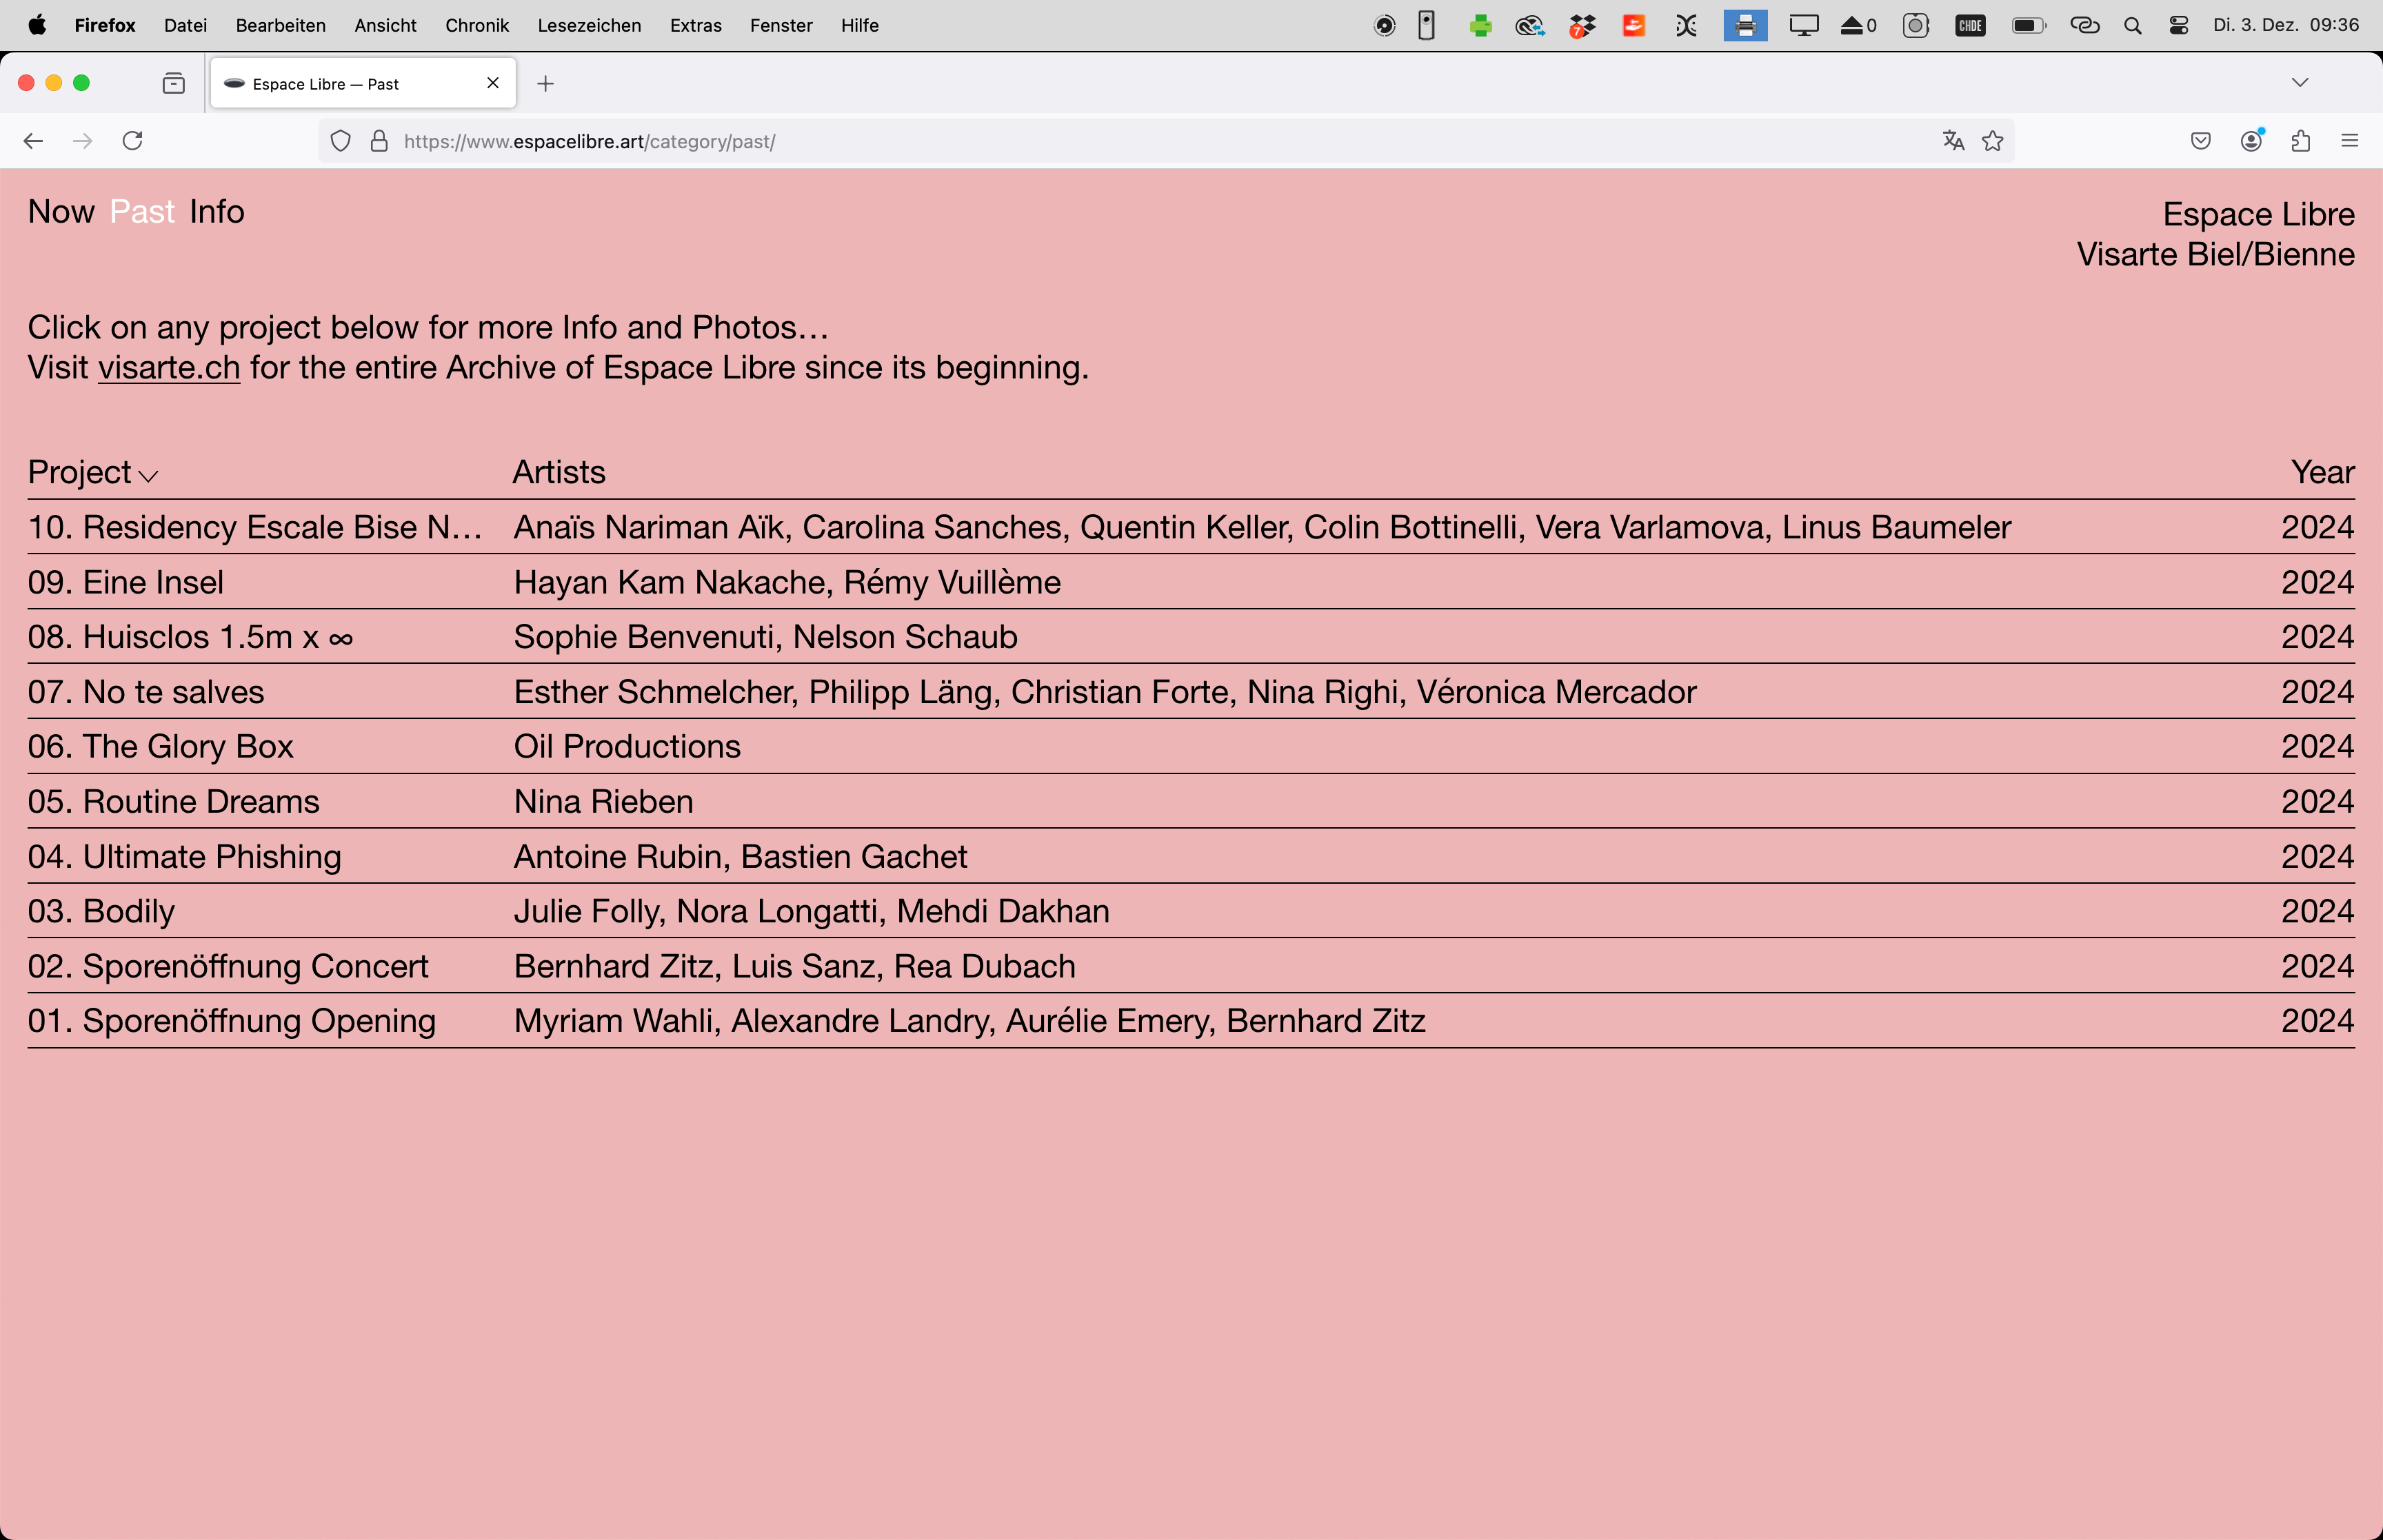Click the page reload button
This screenshot has width=2383, height=1540.
tap(132, 141)
